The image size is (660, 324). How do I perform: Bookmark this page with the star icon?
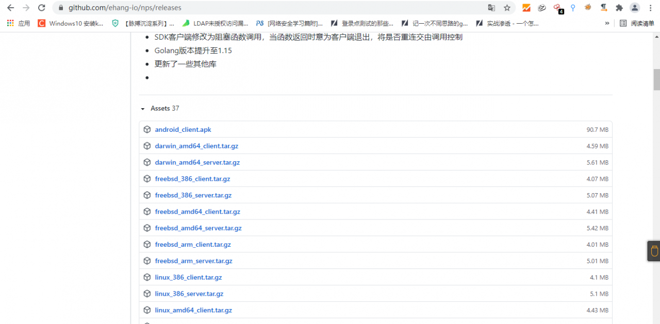507,8
